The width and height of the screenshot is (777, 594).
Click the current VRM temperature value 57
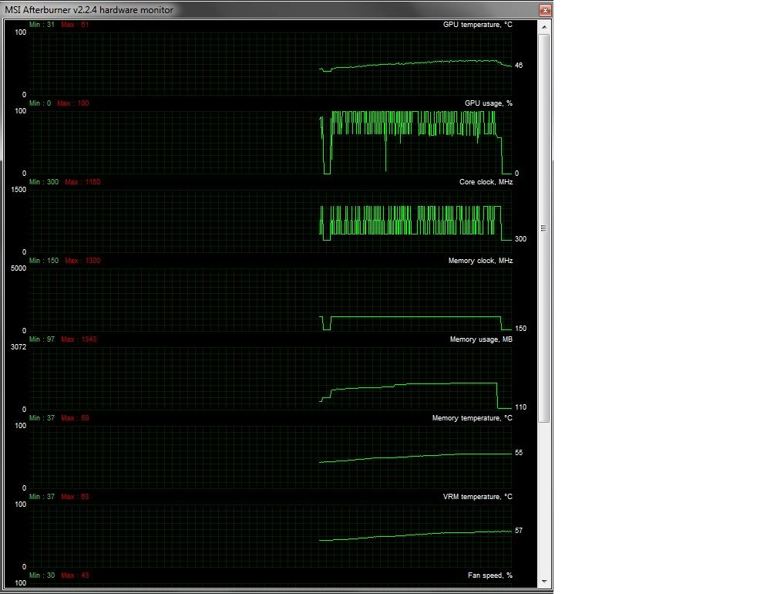[518, 531]
